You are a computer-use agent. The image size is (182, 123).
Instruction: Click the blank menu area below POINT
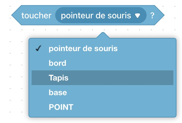click(103, 114)
